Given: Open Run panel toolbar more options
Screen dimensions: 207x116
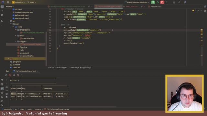Looking at the screenshot, I should (x=21, y=75).
